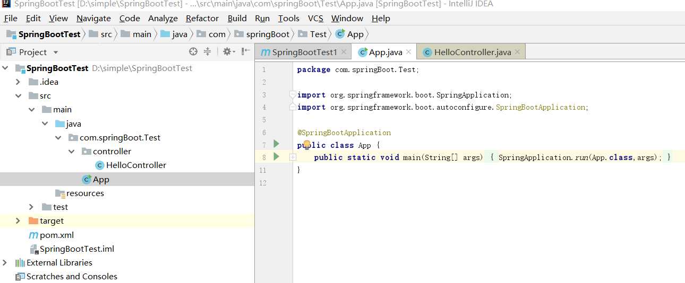Collapse the src folder
685x283 pixels.
(x=19, y=96)
